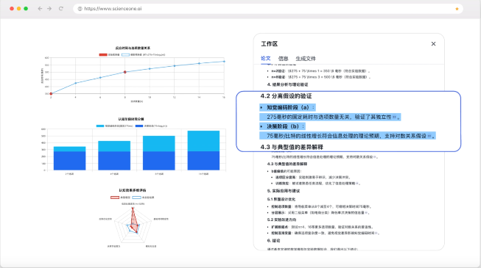Click the 选项区分度高 sub-bullet line
481x268 pixels.
(313, 178)
